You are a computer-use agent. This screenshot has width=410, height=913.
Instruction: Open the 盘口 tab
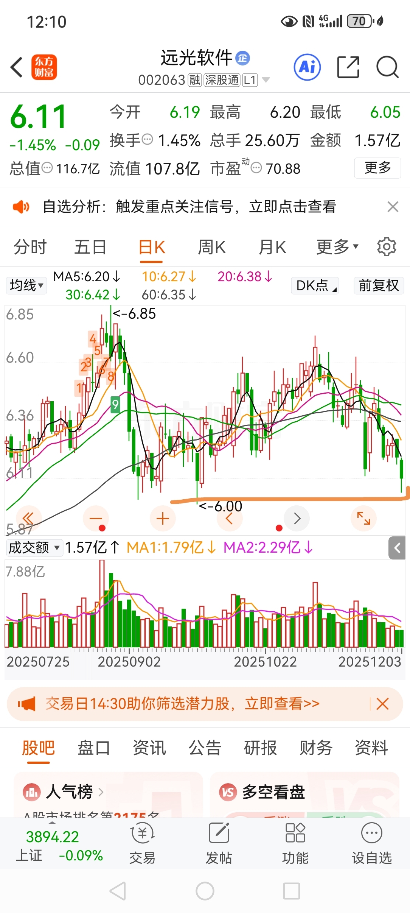coord(94,748)
